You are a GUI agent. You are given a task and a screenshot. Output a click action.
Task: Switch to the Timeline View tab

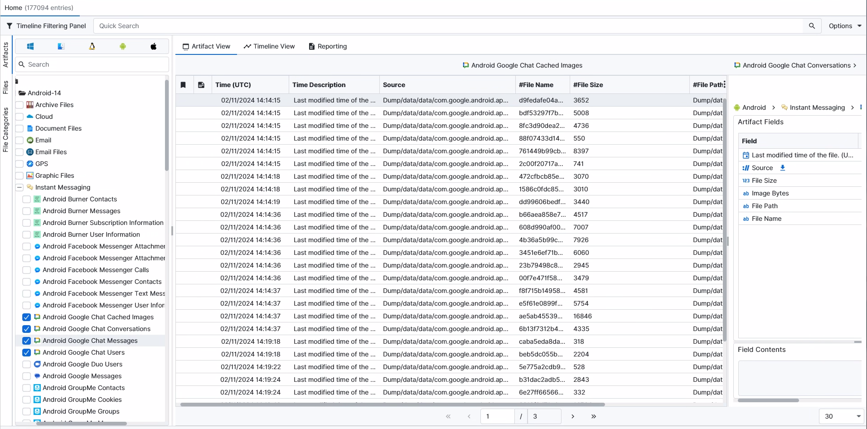pyautogui.click(x=269, y=46)
